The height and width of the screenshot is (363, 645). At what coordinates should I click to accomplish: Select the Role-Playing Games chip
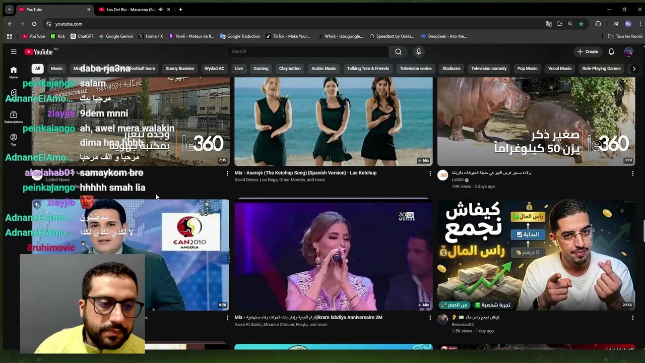coord(601,69)
